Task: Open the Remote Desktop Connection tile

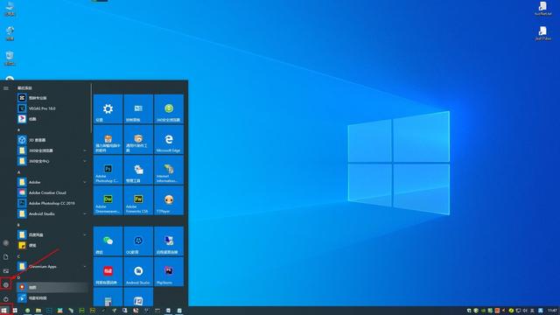Action: [x=169, y=241]
